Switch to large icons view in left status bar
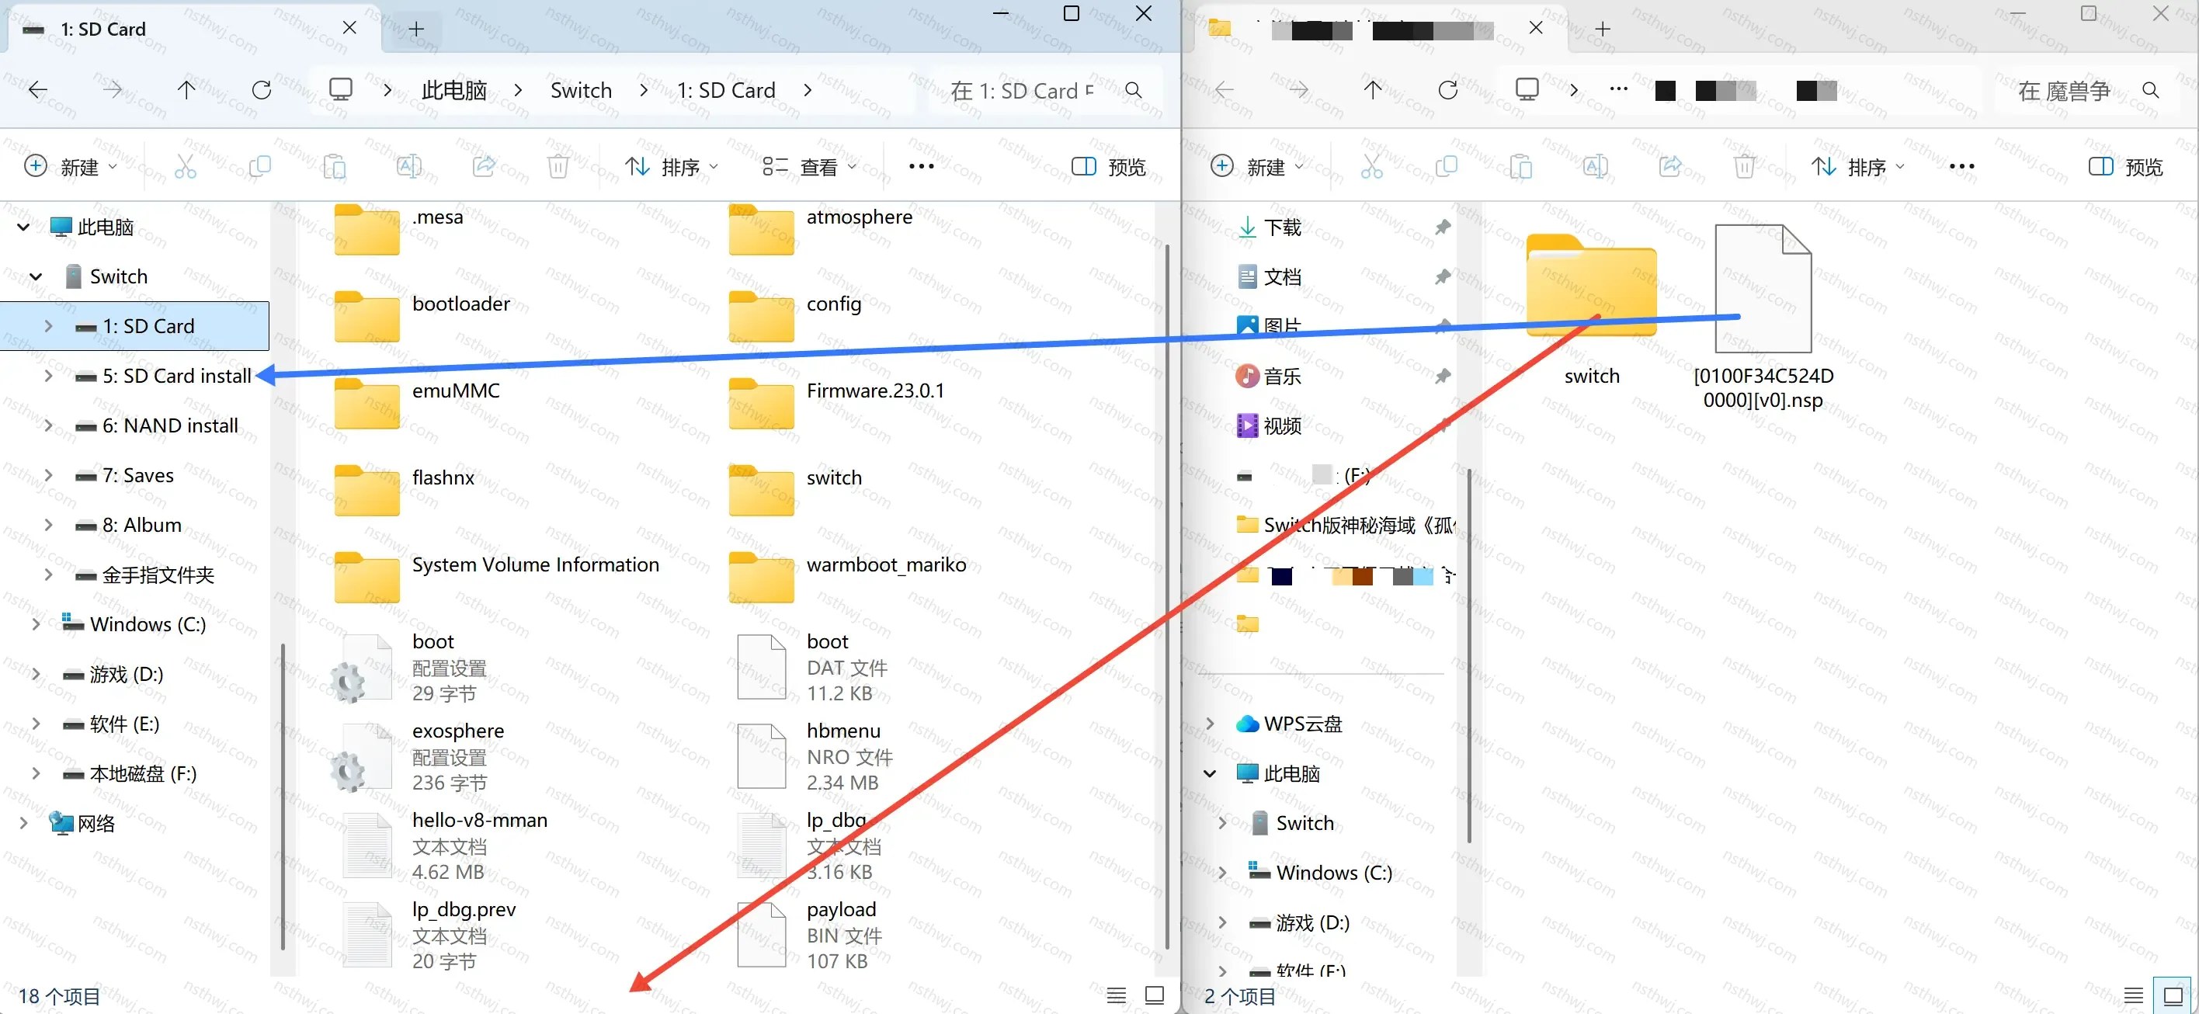This screenshot has width=2199, height=1014. click(x=1154, y=995)
